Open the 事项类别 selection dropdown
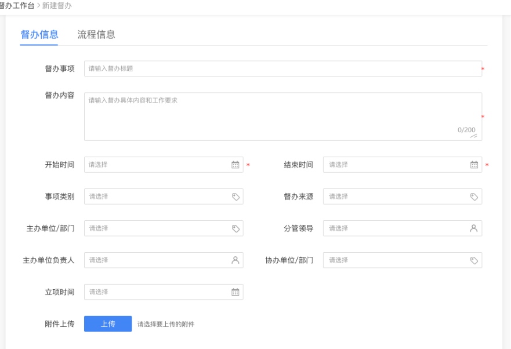Image resolution: width=511 pixels, height=349 pixels. [157, 197]
